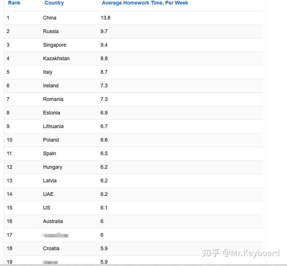
Task: Click on the Singapore entry
Action: [55, 45]
